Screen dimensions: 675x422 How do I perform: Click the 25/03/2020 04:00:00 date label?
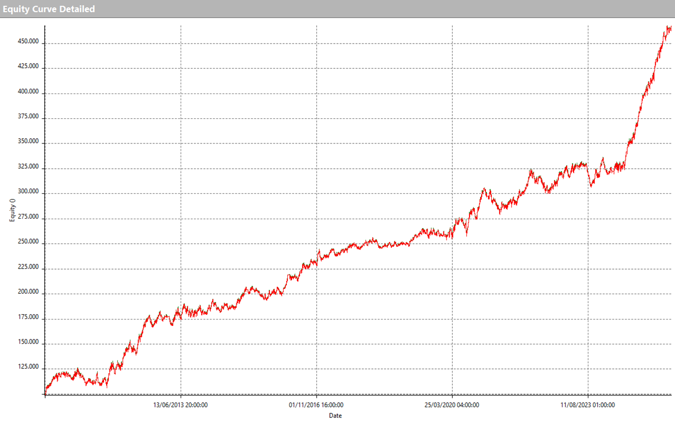click(x=452, y=405)
